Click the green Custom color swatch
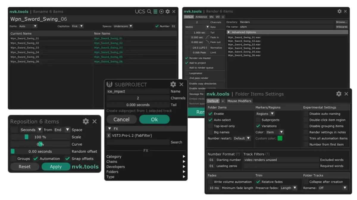 (x=280, y=138)
